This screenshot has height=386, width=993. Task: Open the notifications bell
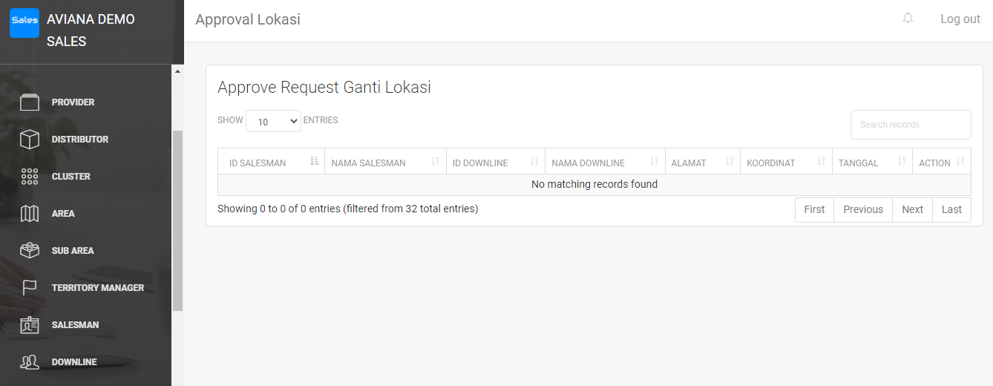pos(908,19)
